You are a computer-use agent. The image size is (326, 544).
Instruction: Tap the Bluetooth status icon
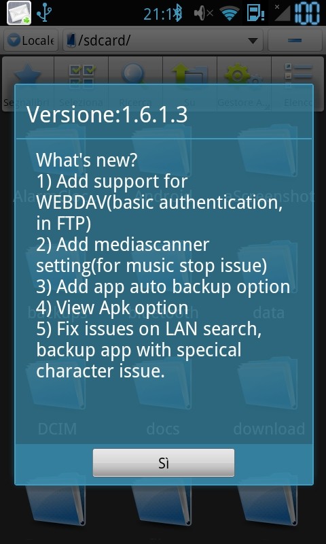[x=178, y=14]
